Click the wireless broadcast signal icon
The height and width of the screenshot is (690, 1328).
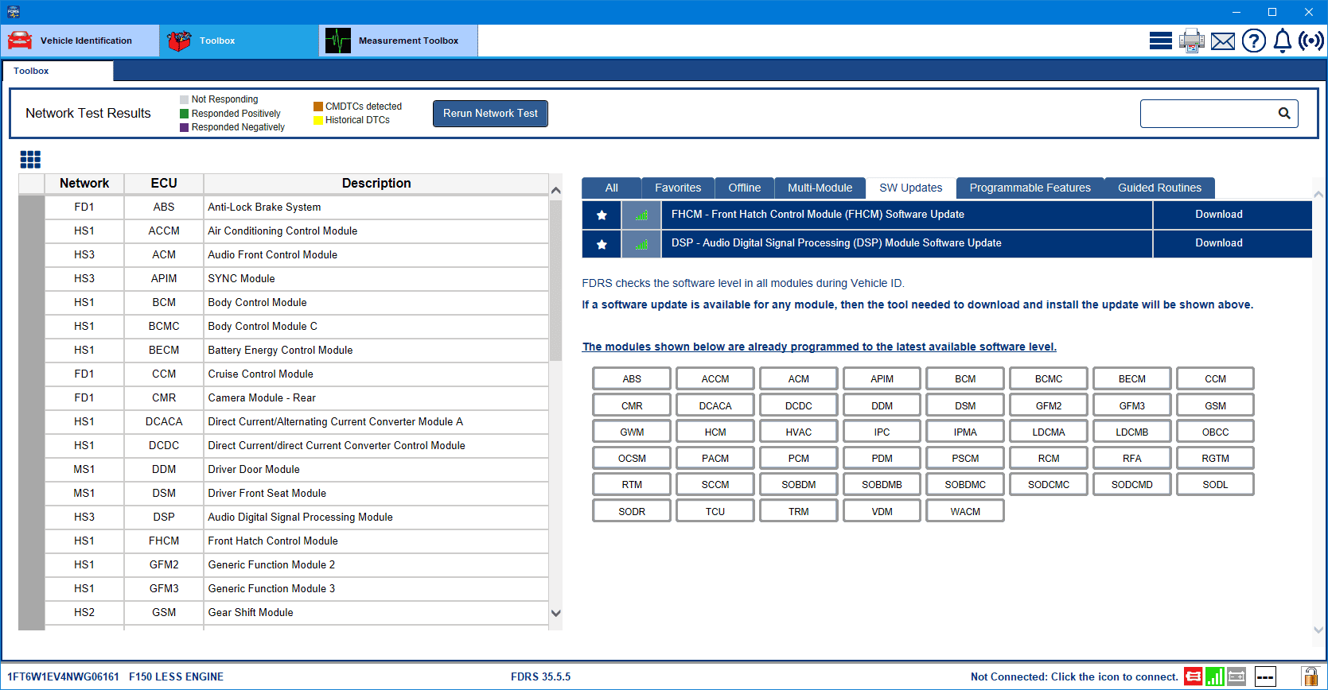[x=1310, y=41]
